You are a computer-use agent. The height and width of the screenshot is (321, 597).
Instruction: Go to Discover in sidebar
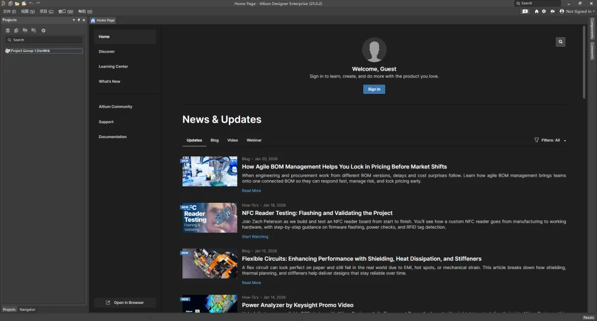[107, 52]
